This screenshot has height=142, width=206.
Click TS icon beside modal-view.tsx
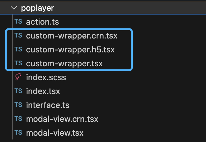[x=18, y=133]
